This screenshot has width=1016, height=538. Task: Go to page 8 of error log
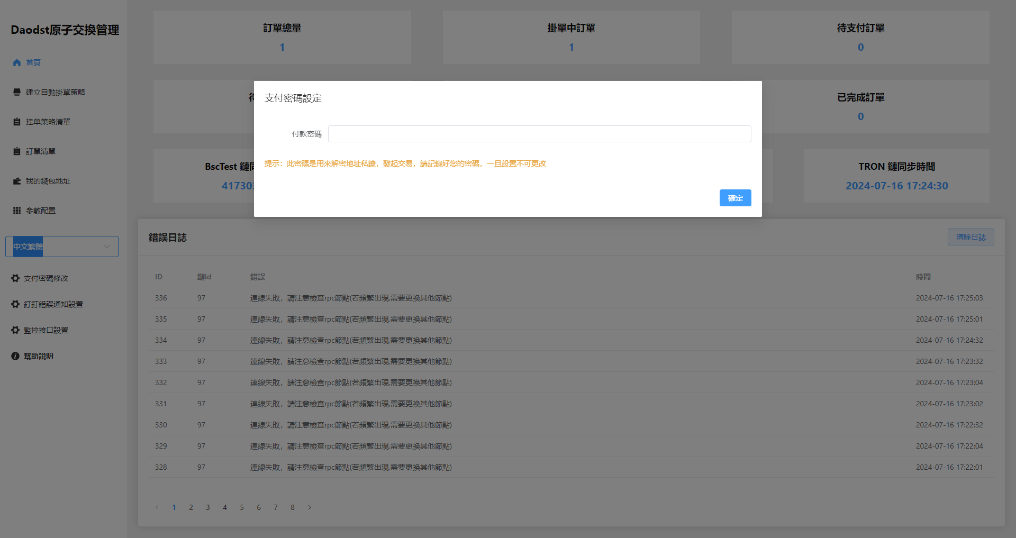[x=293, y=507]
